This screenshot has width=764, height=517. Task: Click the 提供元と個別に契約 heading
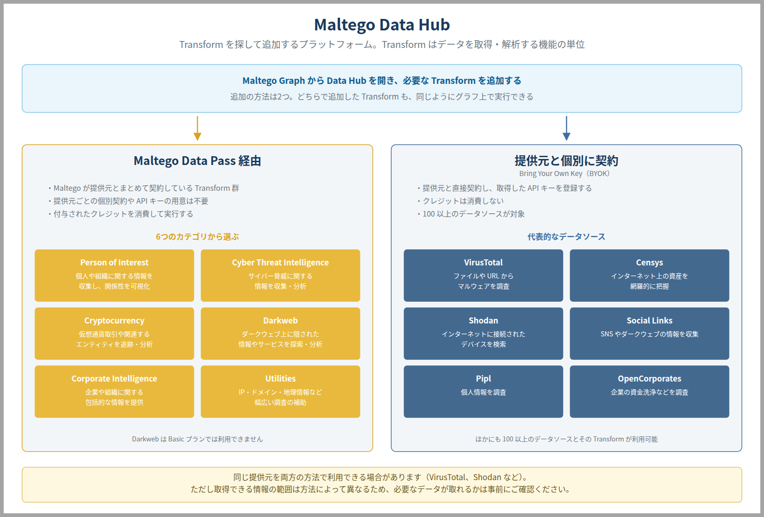(567, 161)
